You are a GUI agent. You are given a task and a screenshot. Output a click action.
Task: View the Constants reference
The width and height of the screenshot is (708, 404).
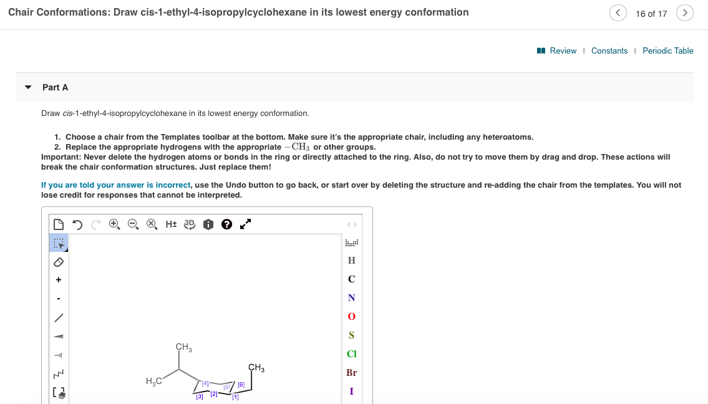coord(609,50)
